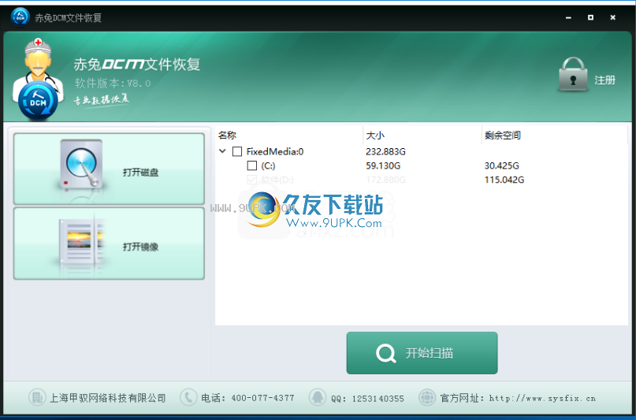The width and height of the screenshot is (636, 420).
Task: Start scanning with 开始扫描 button
Action: (x=422, y=353)
